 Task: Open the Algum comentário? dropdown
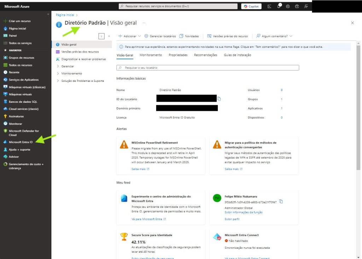274,36
